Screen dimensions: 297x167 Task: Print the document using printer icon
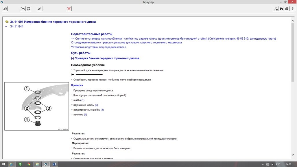[287, 9]
